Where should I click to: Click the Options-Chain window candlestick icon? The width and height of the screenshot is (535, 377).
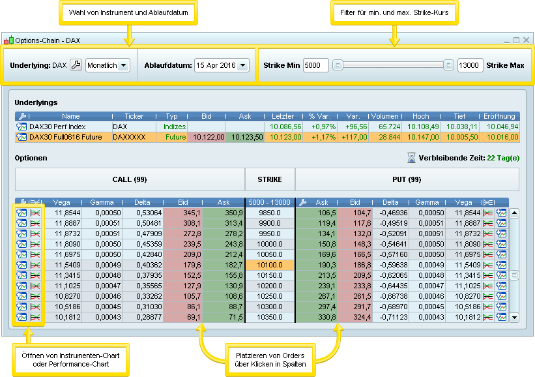9,40
